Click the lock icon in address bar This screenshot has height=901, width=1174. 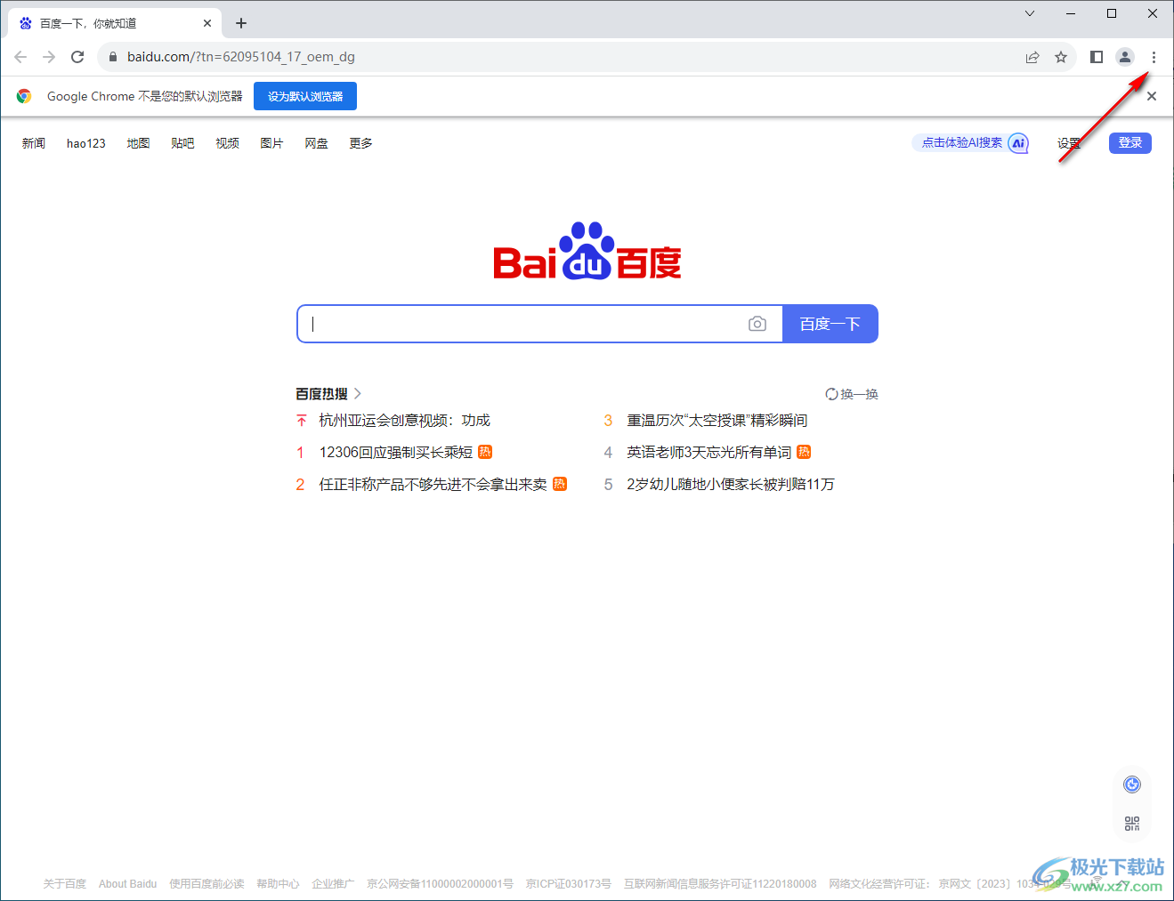coord(112,57)
